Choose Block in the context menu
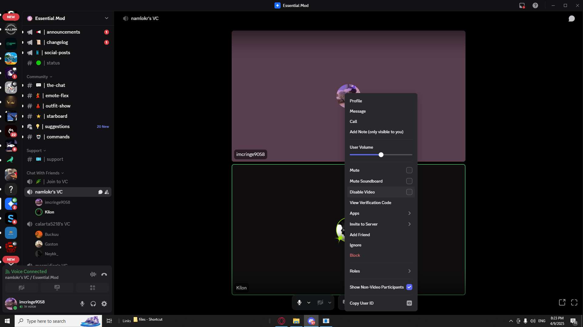 pyautogui.click(x=355, y=255)
